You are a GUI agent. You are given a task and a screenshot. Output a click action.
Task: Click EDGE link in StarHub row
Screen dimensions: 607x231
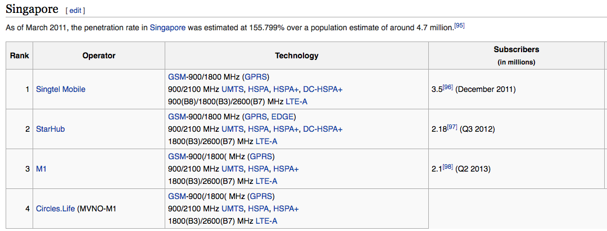[x=282, y=117]
